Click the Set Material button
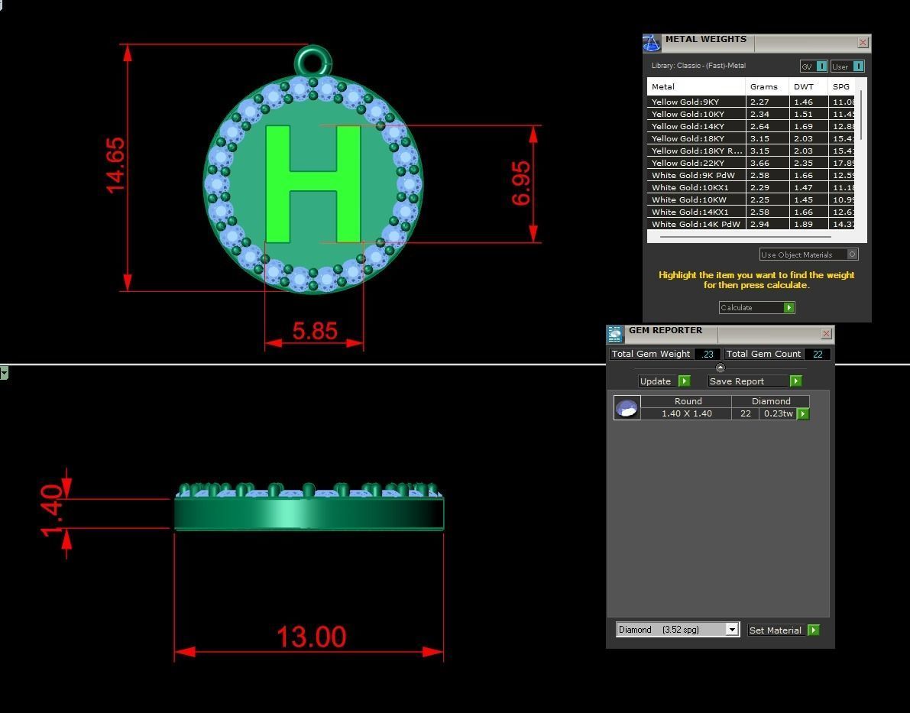 783,630
